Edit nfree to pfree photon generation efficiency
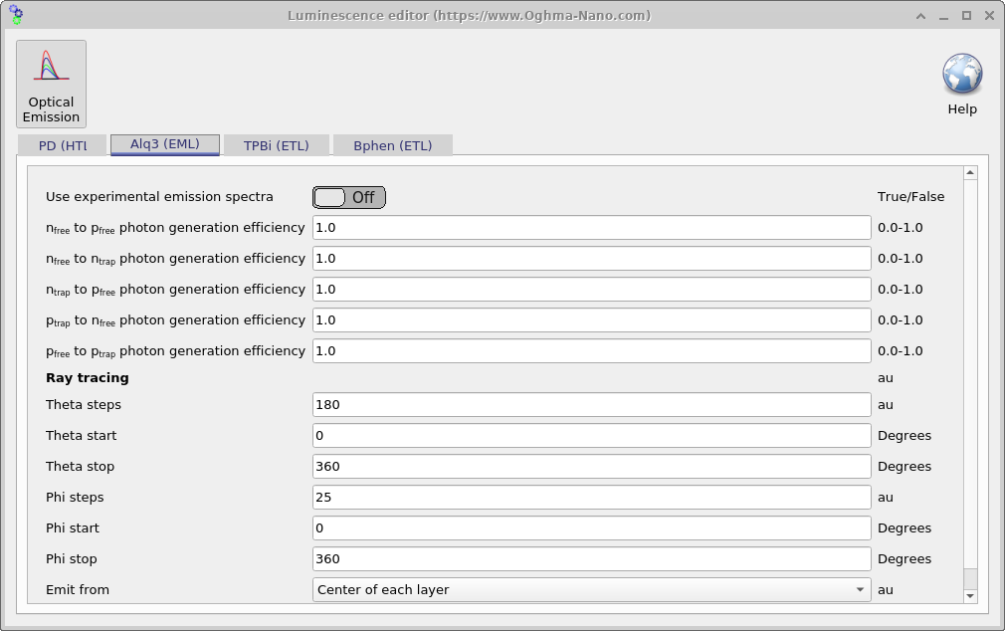Viewport: 1005px width, 631px height. 591,227
